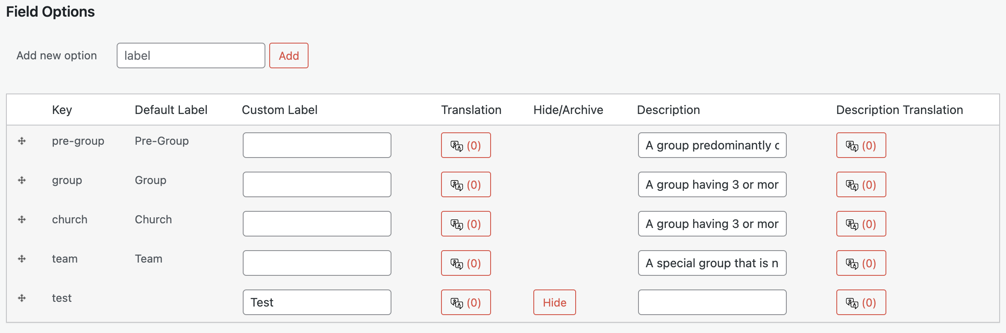Click the drag handle for pre-group row

pos(22,141)
